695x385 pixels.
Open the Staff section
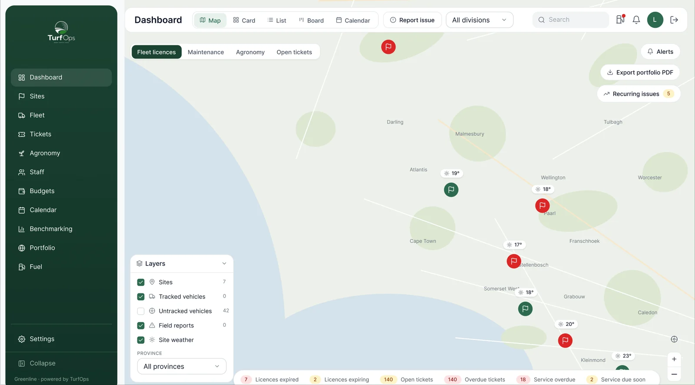click(61, 172)
